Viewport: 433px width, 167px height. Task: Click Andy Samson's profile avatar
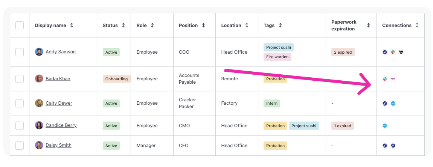coord(39,52)
